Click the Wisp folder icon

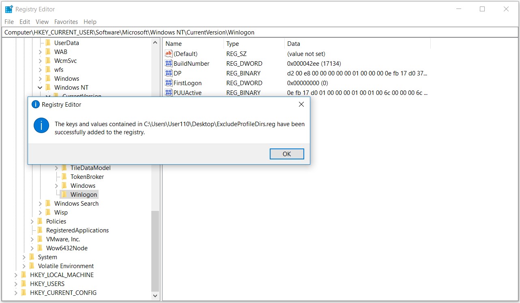pyautogui.click(x=48, y=212)
